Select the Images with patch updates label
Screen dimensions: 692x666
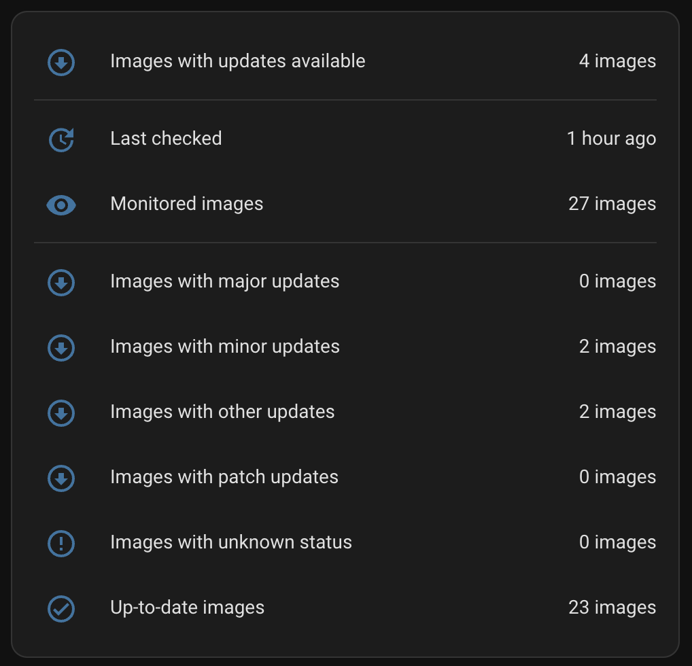coord(224,477)
